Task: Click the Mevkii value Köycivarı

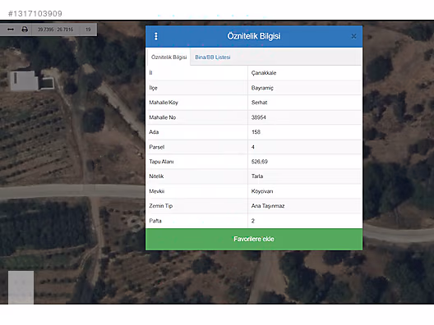Action: coord(262,191)
